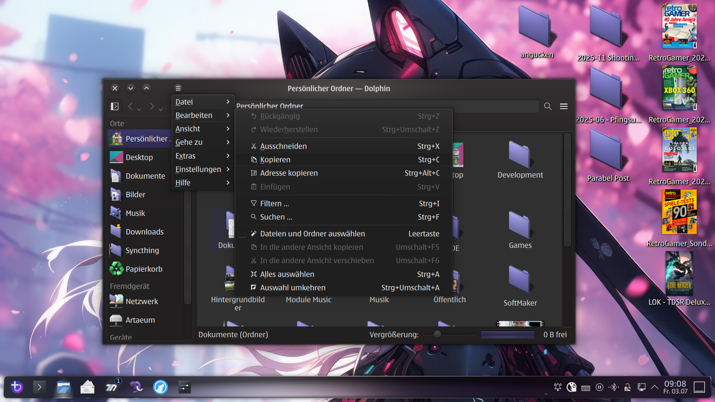Adjust the Vergrößerung zoom slider

pyautogui.click(x=448, y=334)
